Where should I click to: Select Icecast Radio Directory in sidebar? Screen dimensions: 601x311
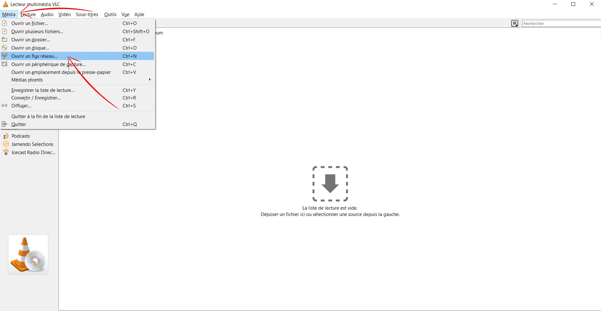(29, 152)
